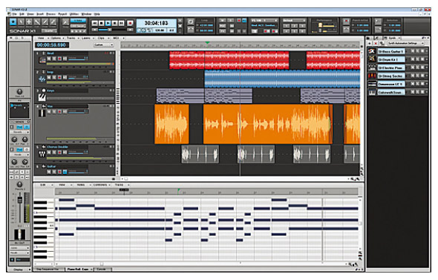Open the Quarter snap value dropdown
The width and height of the screenshot is (438, 280).
click(x=50, y=31)
